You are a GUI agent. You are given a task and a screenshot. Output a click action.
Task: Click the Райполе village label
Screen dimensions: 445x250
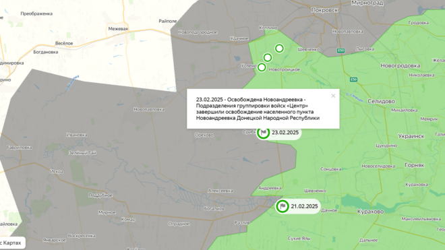click(168, 21)
